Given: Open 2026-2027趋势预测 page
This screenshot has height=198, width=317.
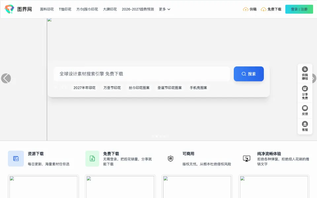Looking at the screenshot, I should pos(138,9).
